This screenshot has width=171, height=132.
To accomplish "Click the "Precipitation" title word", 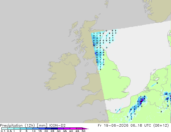I will (11, 126).
